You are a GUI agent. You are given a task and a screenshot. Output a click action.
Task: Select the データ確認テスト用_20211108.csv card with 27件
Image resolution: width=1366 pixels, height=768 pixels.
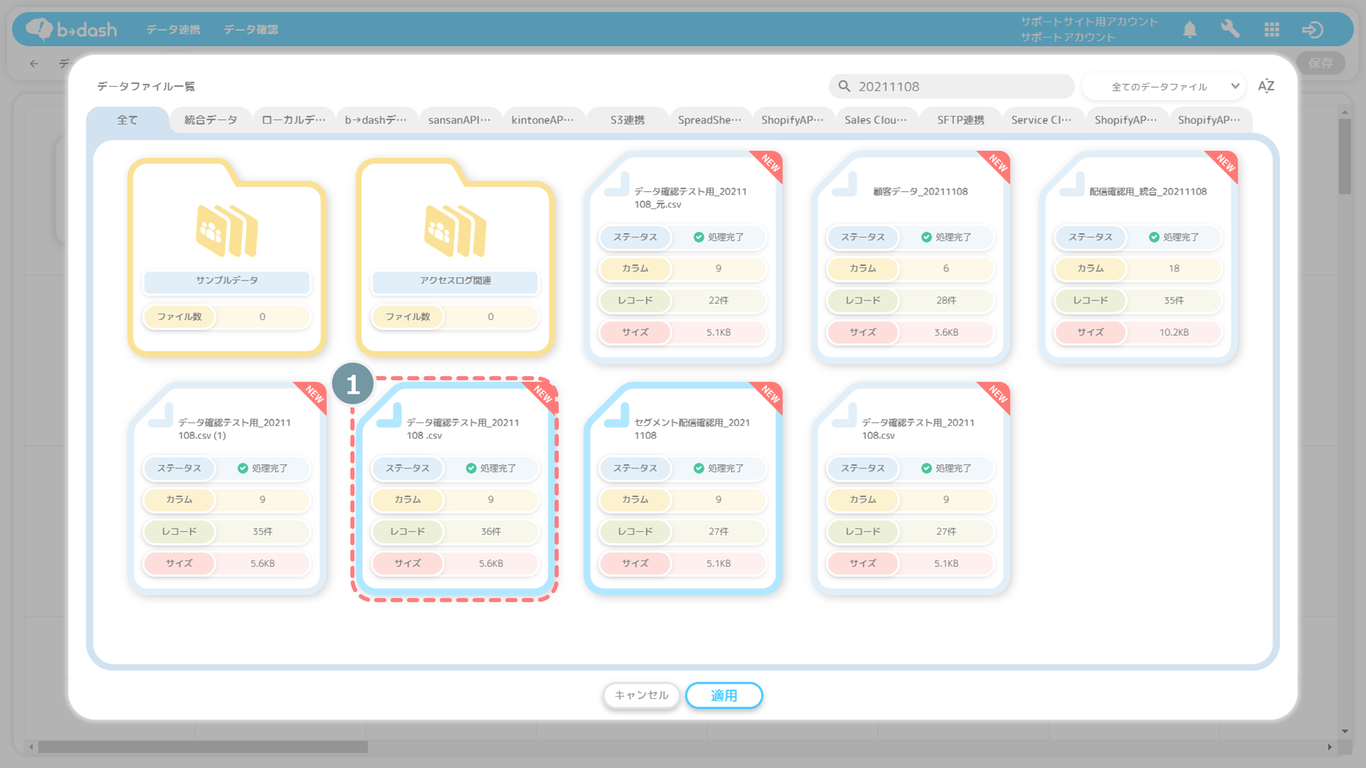click(910, 489)
